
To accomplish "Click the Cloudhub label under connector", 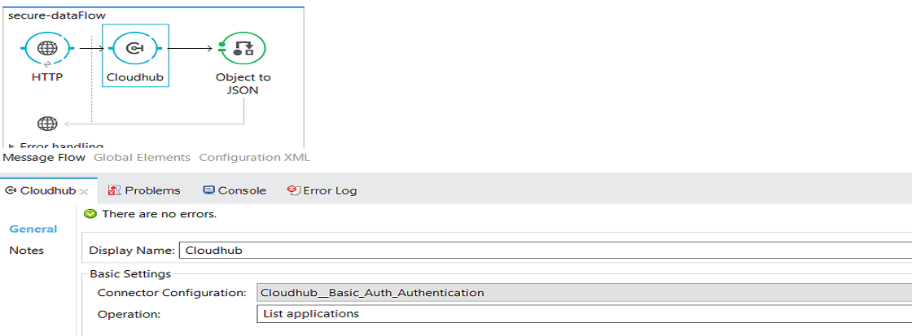I will [x=135, y=76].
